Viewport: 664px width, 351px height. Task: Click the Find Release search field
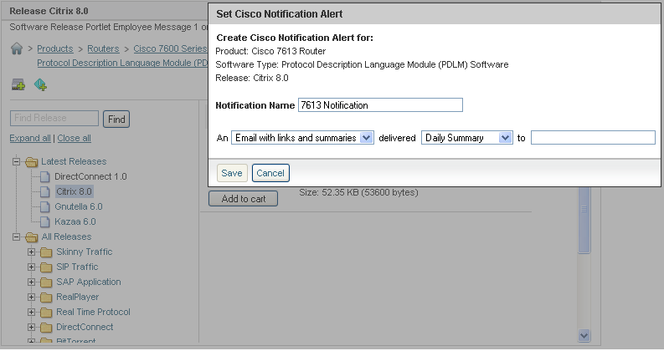click(x=54, y=118)
